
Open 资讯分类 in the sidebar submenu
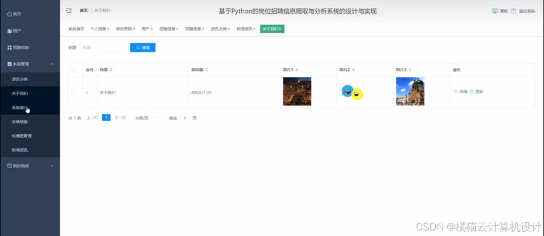point(20,79)
